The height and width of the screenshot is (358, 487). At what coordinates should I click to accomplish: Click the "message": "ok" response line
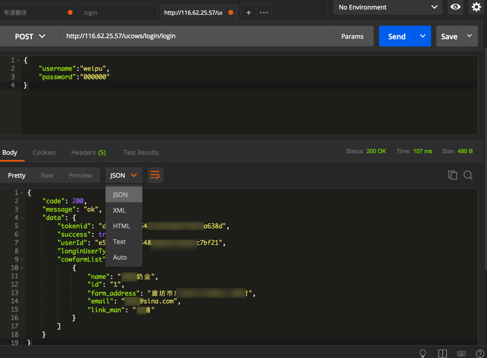pos(72,209)
